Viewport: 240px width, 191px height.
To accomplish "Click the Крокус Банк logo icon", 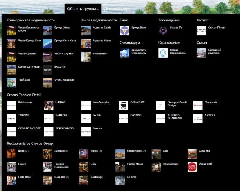I will (x=124, y=31).
